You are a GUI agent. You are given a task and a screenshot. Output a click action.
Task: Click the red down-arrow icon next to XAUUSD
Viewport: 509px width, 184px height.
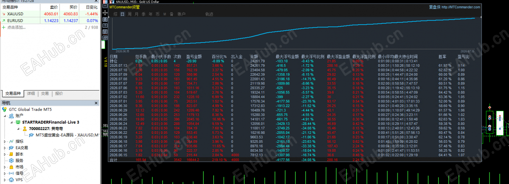pyautogui.click(x=3, y=14)
